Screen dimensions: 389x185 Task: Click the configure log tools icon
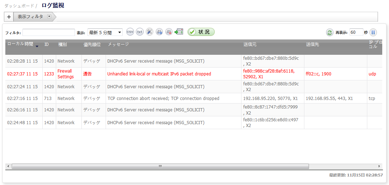point(150,32)
